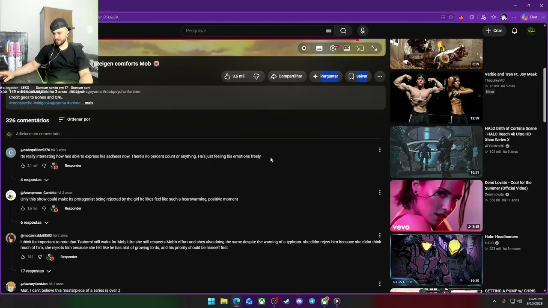Screen dimensions: 548x308
Task: Open @madamrabbit8503 channel link
Action: click(x=36, y=236)
